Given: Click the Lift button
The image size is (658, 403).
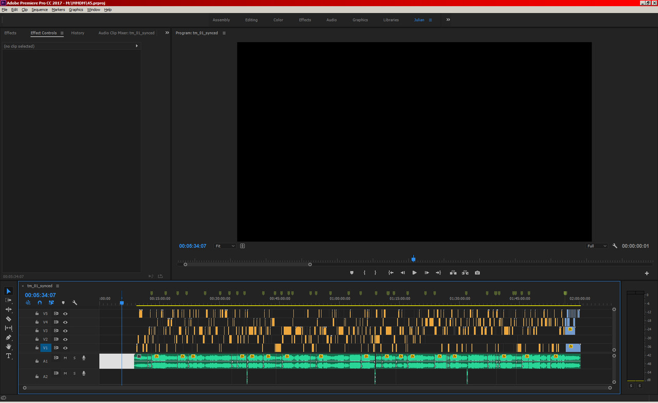Looking at the screenshot, I should pos(453,273).
